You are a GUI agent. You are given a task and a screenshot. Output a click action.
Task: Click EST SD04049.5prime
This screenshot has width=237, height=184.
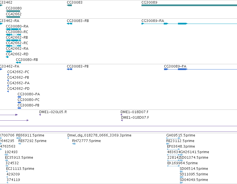(194, 180)
